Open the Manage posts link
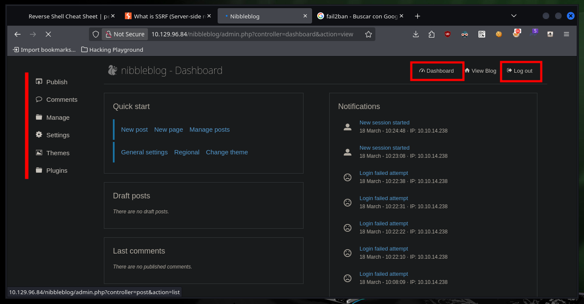 click(209, 129)
